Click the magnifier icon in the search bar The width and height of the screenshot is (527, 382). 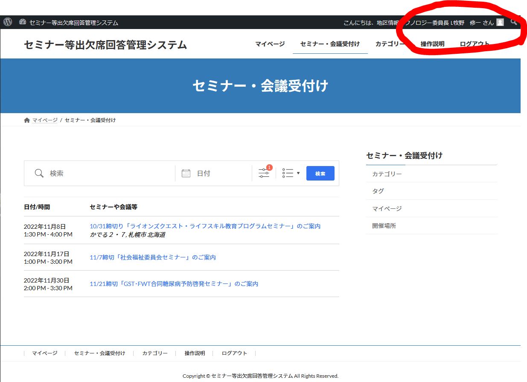coord(39,173)
